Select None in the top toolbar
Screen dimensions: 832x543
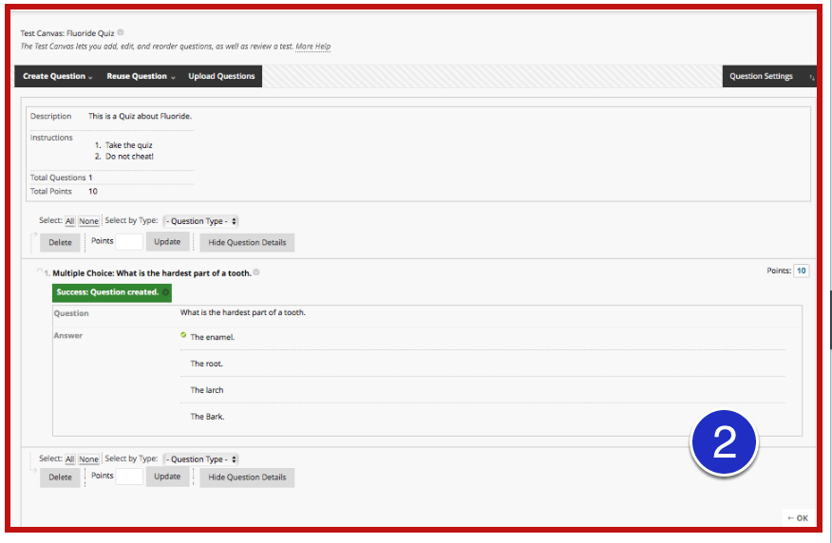pyautogui.click(x=88, y=221)
